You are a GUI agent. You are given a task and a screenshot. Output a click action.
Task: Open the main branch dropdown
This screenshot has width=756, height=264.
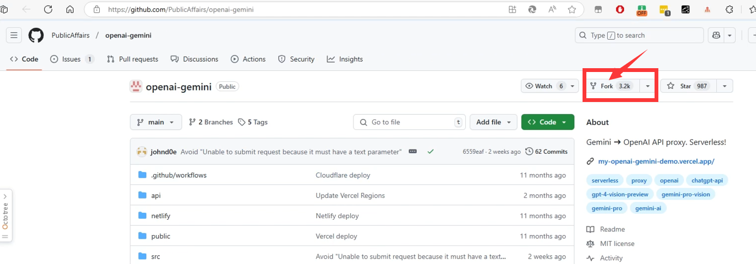point(156,122)
